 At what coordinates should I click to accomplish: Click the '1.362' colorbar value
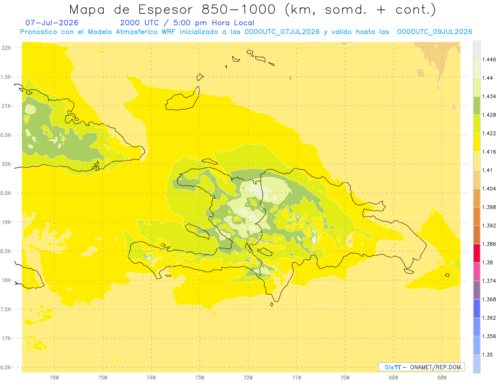[489, 318]
